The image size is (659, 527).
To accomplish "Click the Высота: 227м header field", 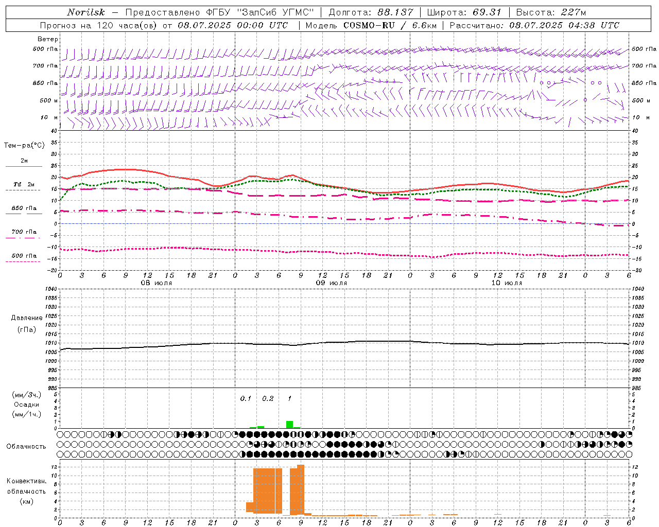I will 551,12.
